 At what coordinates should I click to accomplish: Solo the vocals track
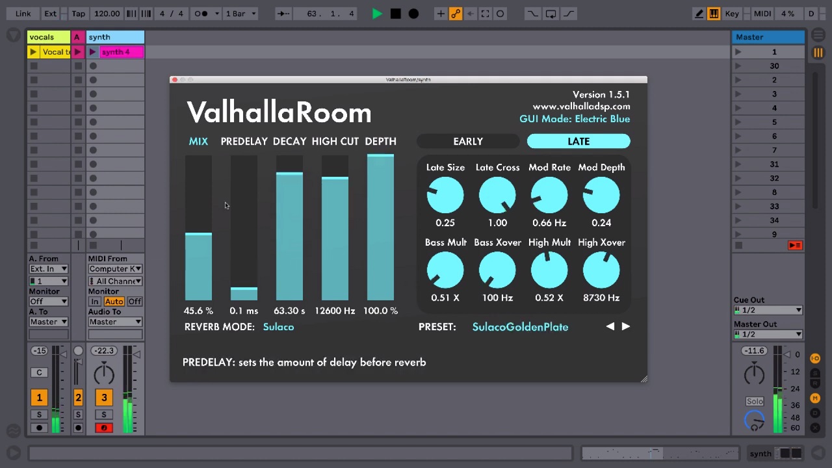(x=39, y=415)
